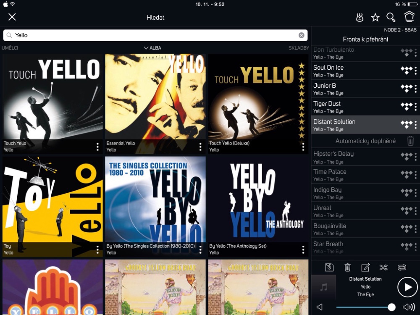Toggle shuffle playback
The height and width of the screenshot is (315, 420).
(x=383, y=267)
